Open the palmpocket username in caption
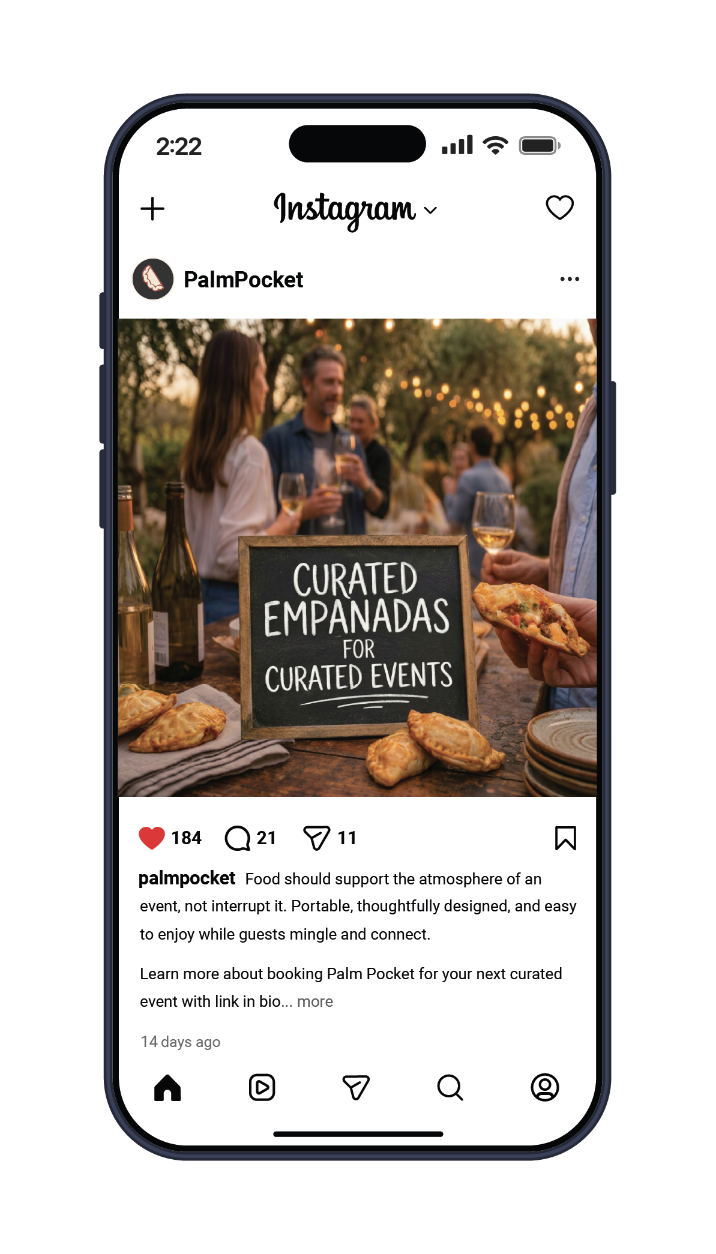 187,878
